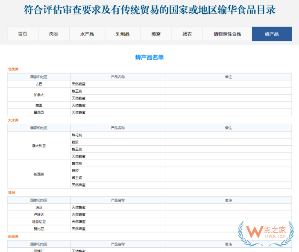Click 天然蜂蜜 in the 赞比亚 row
Screen dimensions: 299x252
pyautogui.click(x=79, y=229)
